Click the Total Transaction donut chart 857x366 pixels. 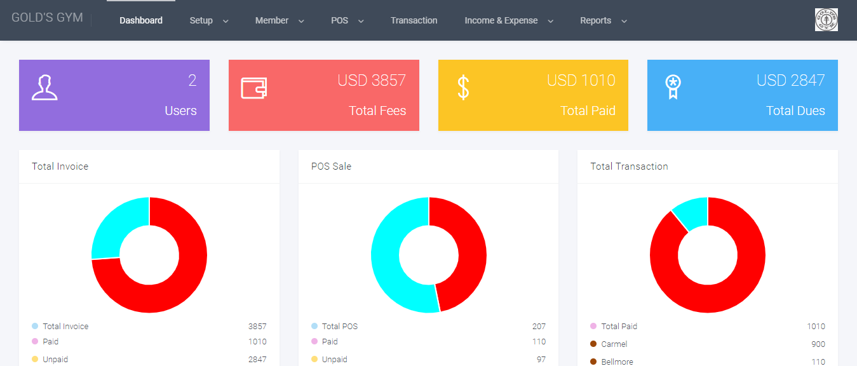click(708, 255)
